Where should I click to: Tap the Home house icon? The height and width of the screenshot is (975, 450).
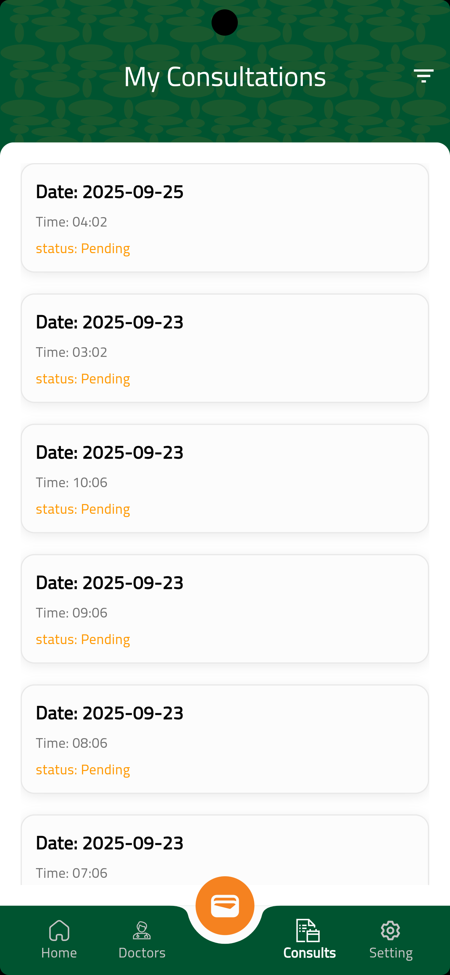click(59, 930)
